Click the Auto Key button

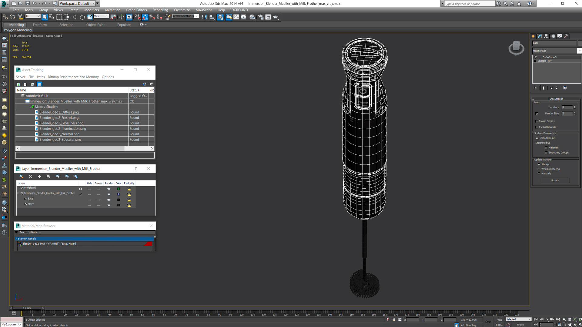(x=499, y=319)
